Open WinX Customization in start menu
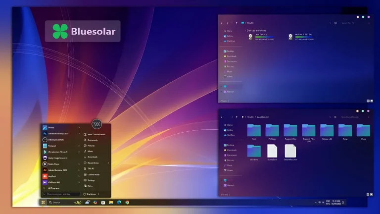Screen dimensions: 380x214 [95, 134]
